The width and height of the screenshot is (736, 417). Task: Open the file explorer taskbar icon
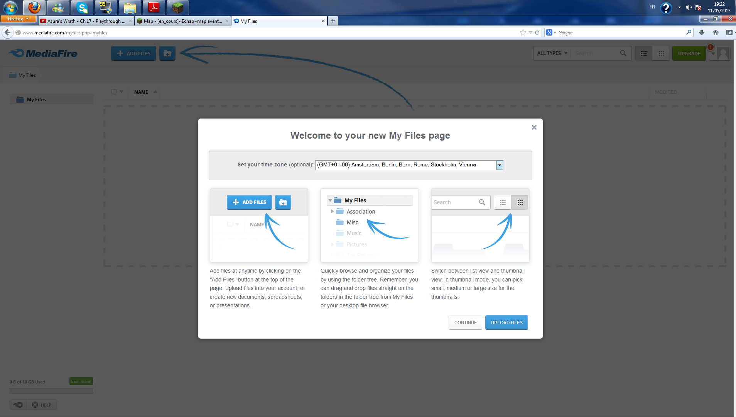[x=130, y=7]
